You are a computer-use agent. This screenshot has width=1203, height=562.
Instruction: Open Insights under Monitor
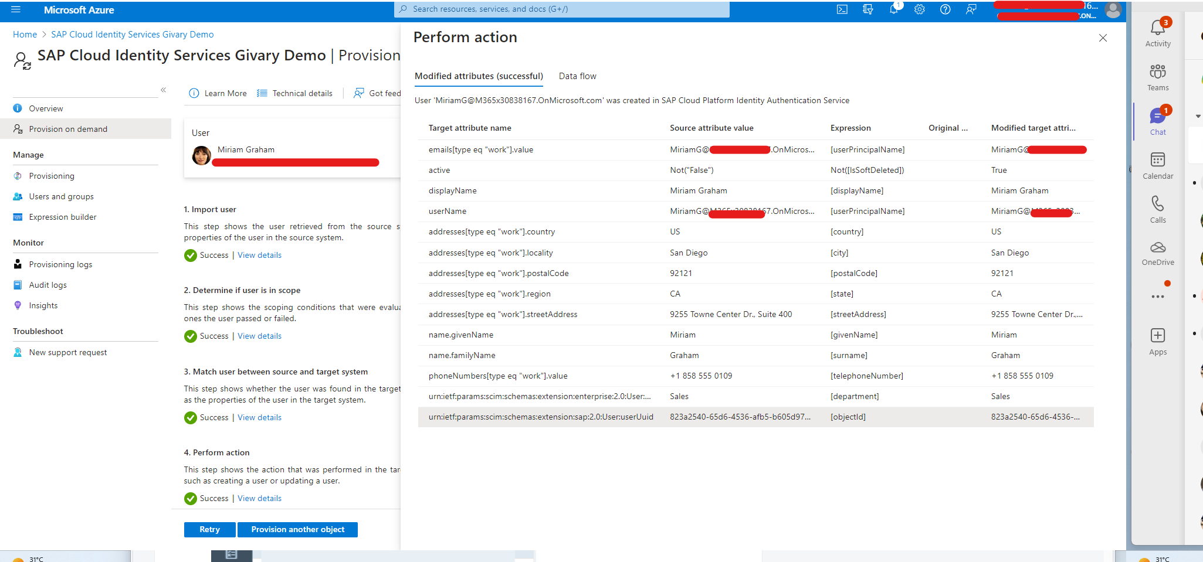[x=43, y=305]
